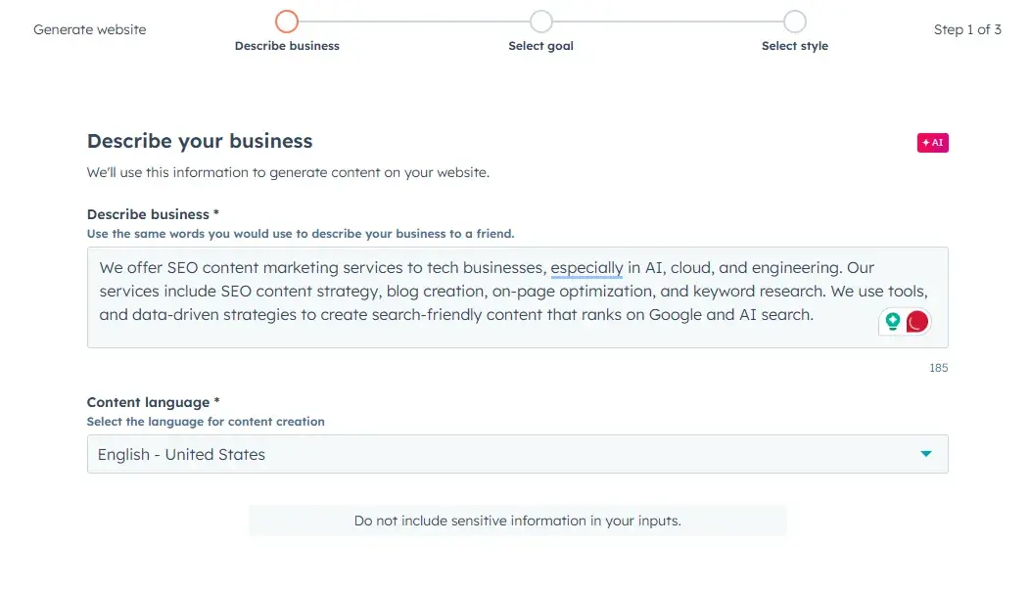Click progress line between Select goal and Select style
The image size is (1030, 590).
tap(668, 22)
